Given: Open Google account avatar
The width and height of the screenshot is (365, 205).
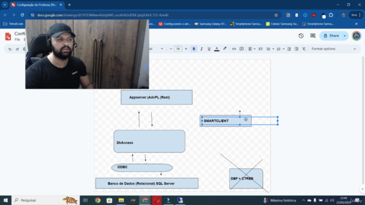Looking at the screenshot, I should pyautogui.click(x=356, y=36).
